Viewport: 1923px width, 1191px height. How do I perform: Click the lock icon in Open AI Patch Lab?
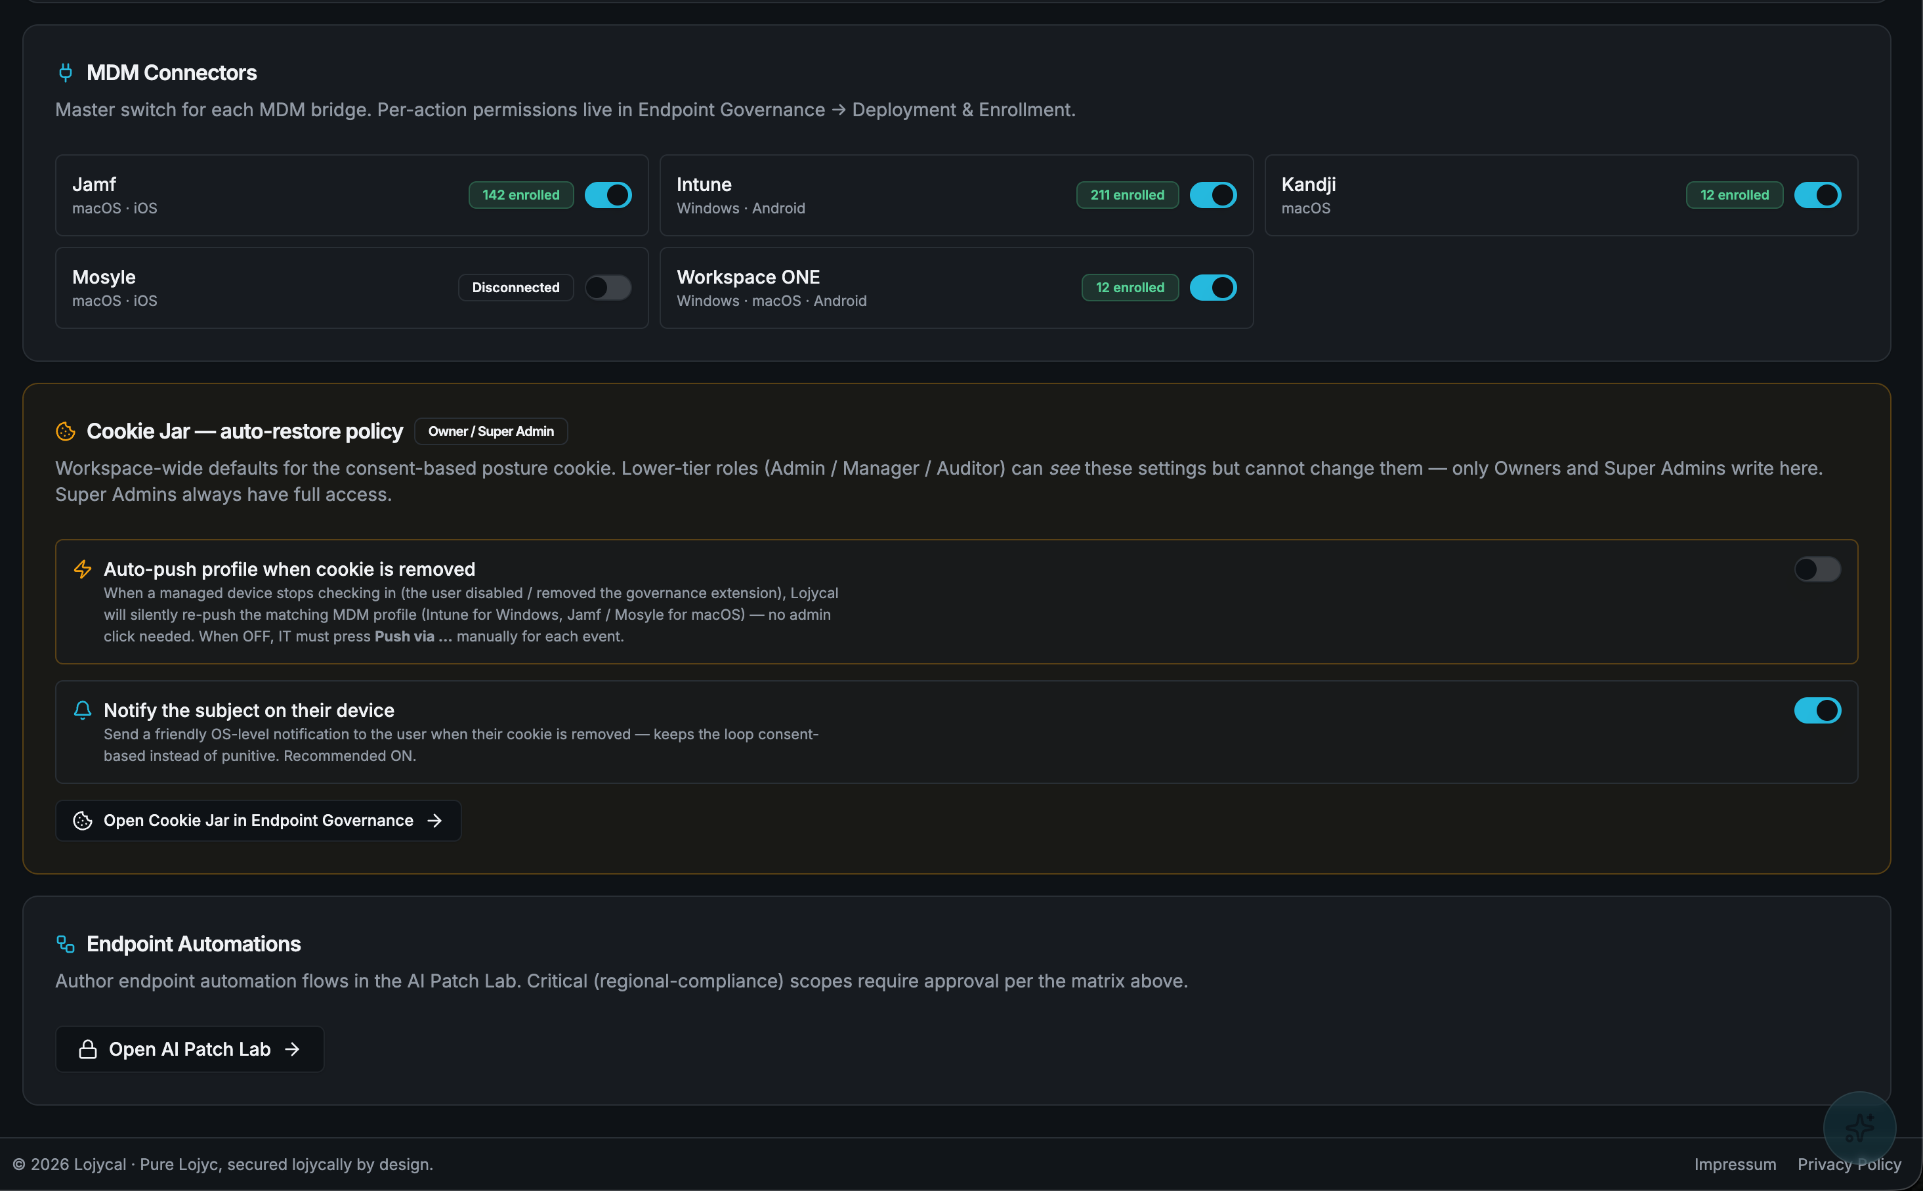pos(87,1049)
